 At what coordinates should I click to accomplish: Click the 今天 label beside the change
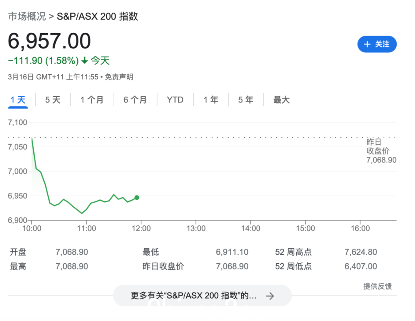click(100, 61)
